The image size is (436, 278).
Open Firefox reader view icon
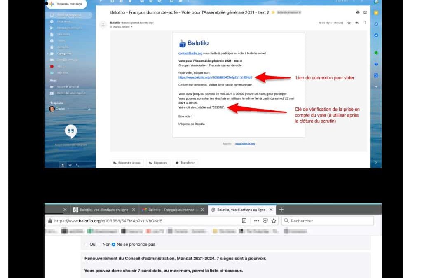244,221
